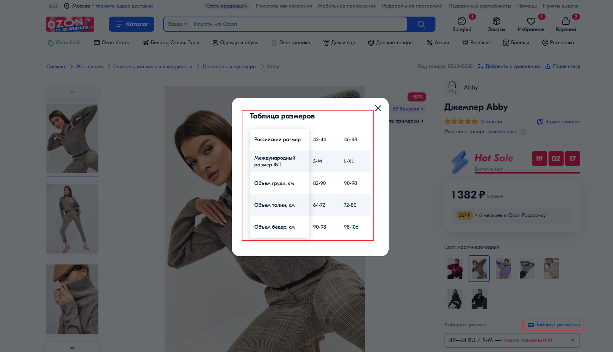
Task: Choose the black color variant
Action: click(x=479, y=299)
